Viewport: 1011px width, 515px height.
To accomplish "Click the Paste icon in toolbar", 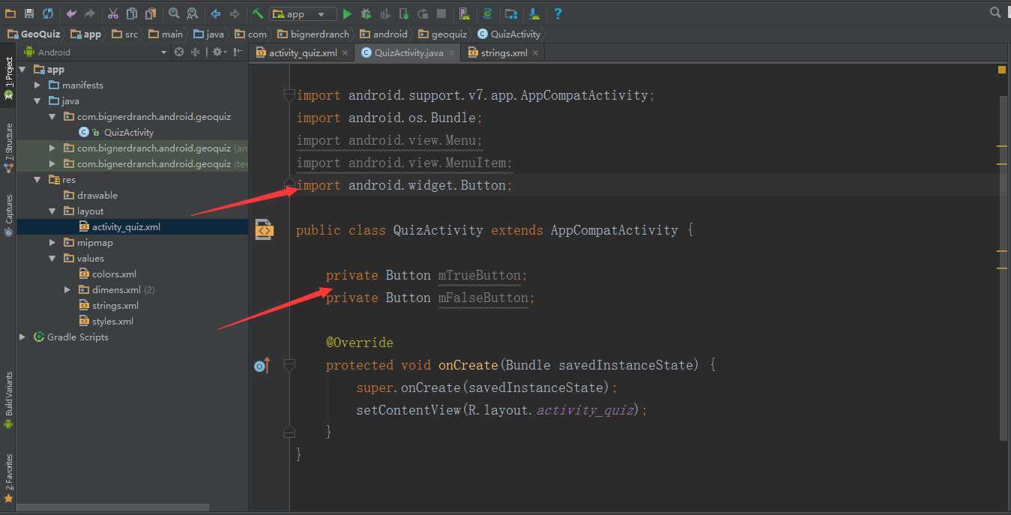I will point(151,13).
